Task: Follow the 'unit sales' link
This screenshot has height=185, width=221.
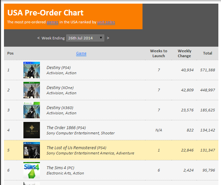Action: [x=106, y=22]
